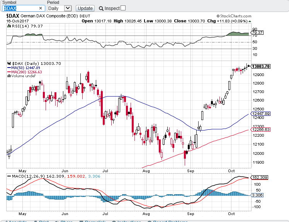The height and width of the screenshot is (222, 289).
Task: Click the bold $DAX chart heading
Action: pos(13,16)
